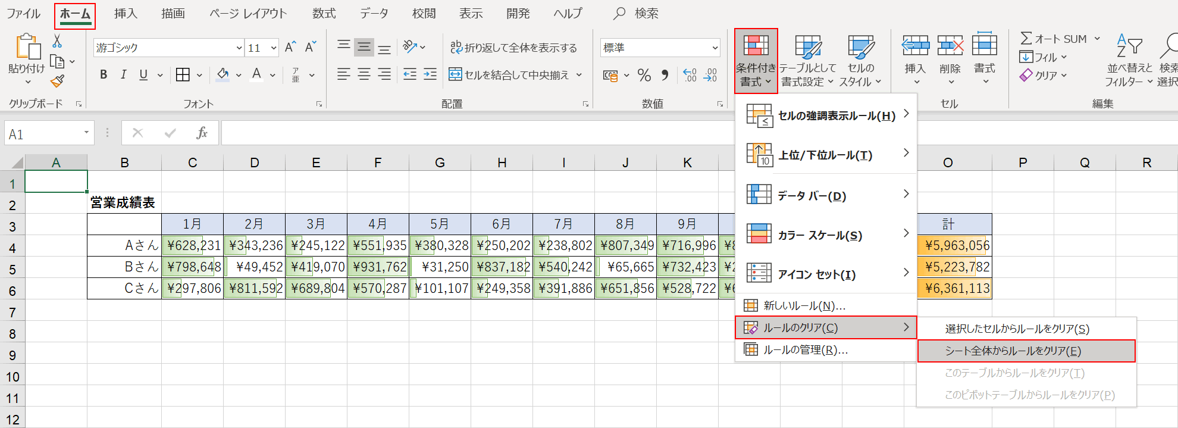Apply font color A
Screen dimensions: 1178x428
(x=257, y=74)
